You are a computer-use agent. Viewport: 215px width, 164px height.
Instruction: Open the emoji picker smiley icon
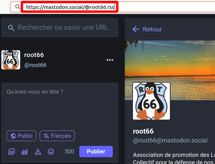[x=51, y=152]
